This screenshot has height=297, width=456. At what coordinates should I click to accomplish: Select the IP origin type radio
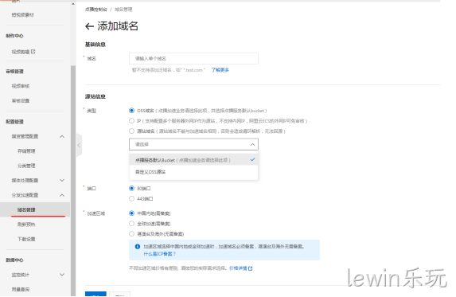pyautogui.click(x=131, y=121)
